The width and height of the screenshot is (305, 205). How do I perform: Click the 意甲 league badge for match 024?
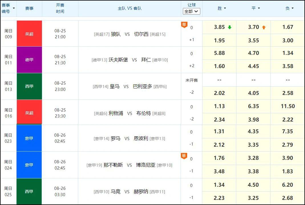pos(29,165)
